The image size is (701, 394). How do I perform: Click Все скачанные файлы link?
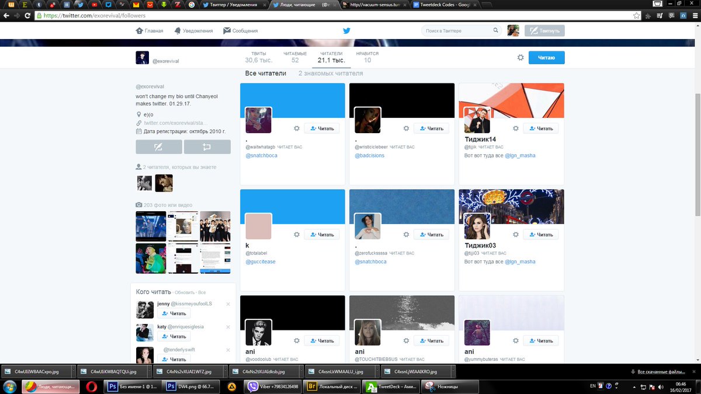tap(660, 372)
